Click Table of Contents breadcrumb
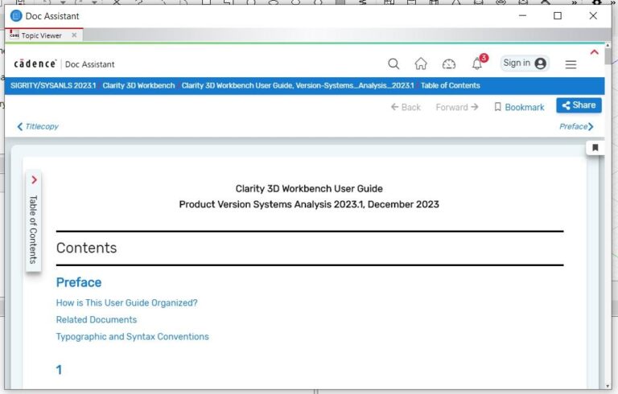Viewport: 618px width, 394px height. 450,85
